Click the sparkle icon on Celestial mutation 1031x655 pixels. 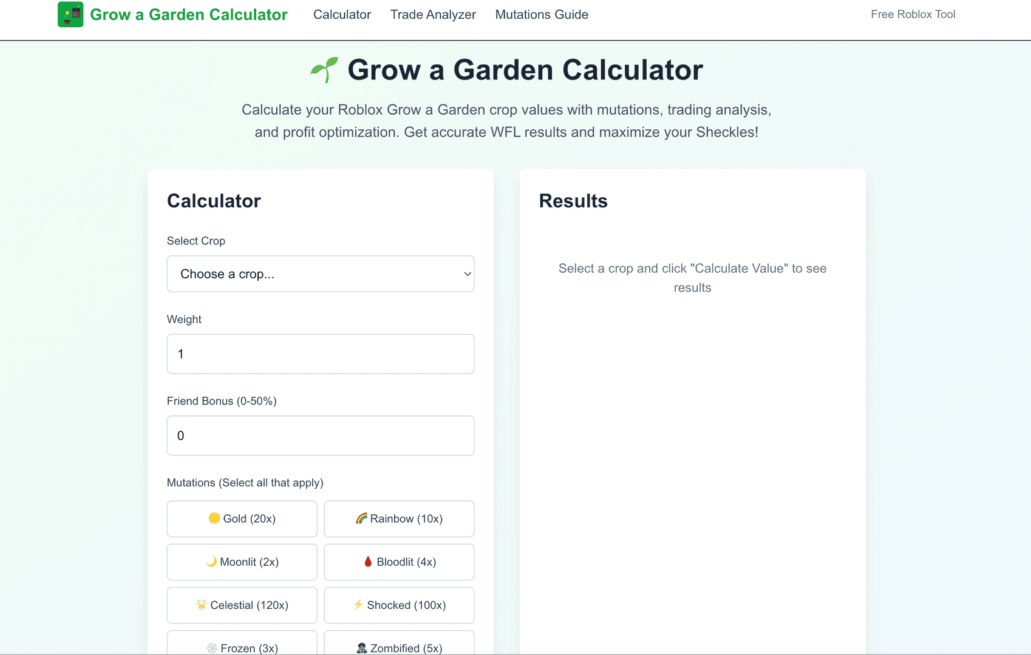tap(201, 605)
